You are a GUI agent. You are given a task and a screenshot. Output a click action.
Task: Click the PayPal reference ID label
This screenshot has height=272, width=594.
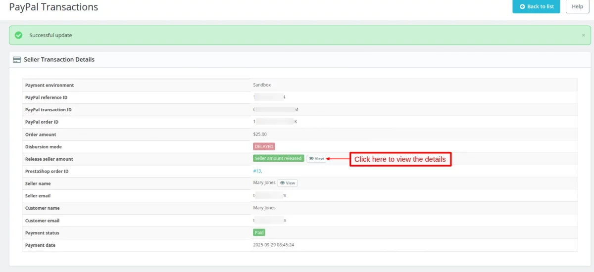pyautogui.click(x=46, y=97)
